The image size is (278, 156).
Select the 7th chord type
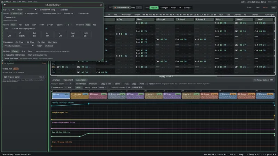[x=20, y=25]
